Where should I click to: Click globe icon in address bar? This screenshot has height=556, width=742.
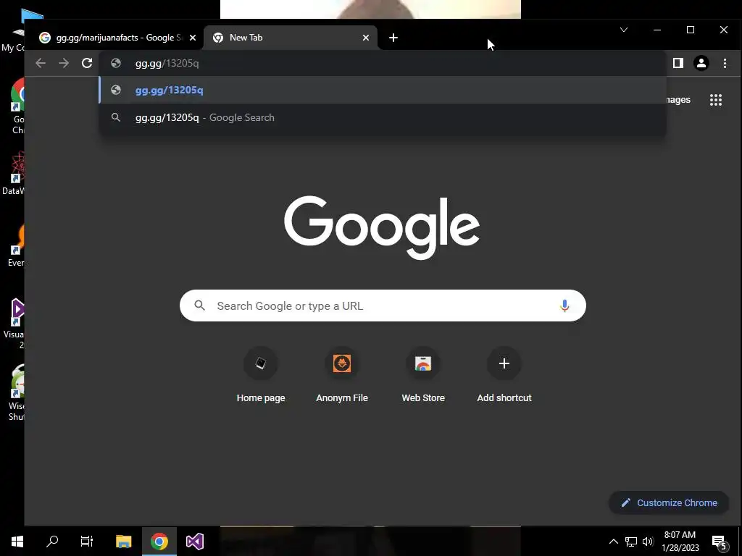click(116, 63)
